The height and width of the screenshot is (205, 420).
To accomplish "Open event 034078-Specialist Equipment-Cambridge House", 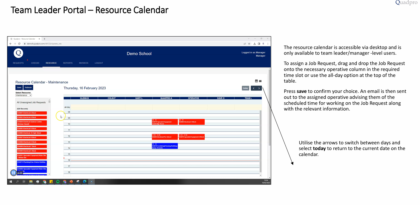I will tap(165, 122).
